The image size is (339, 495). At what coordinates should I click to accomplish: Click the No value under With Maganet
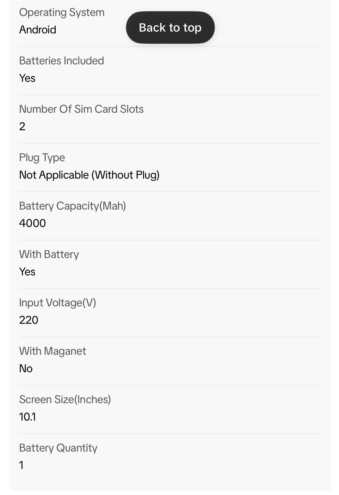click(26, 368)
